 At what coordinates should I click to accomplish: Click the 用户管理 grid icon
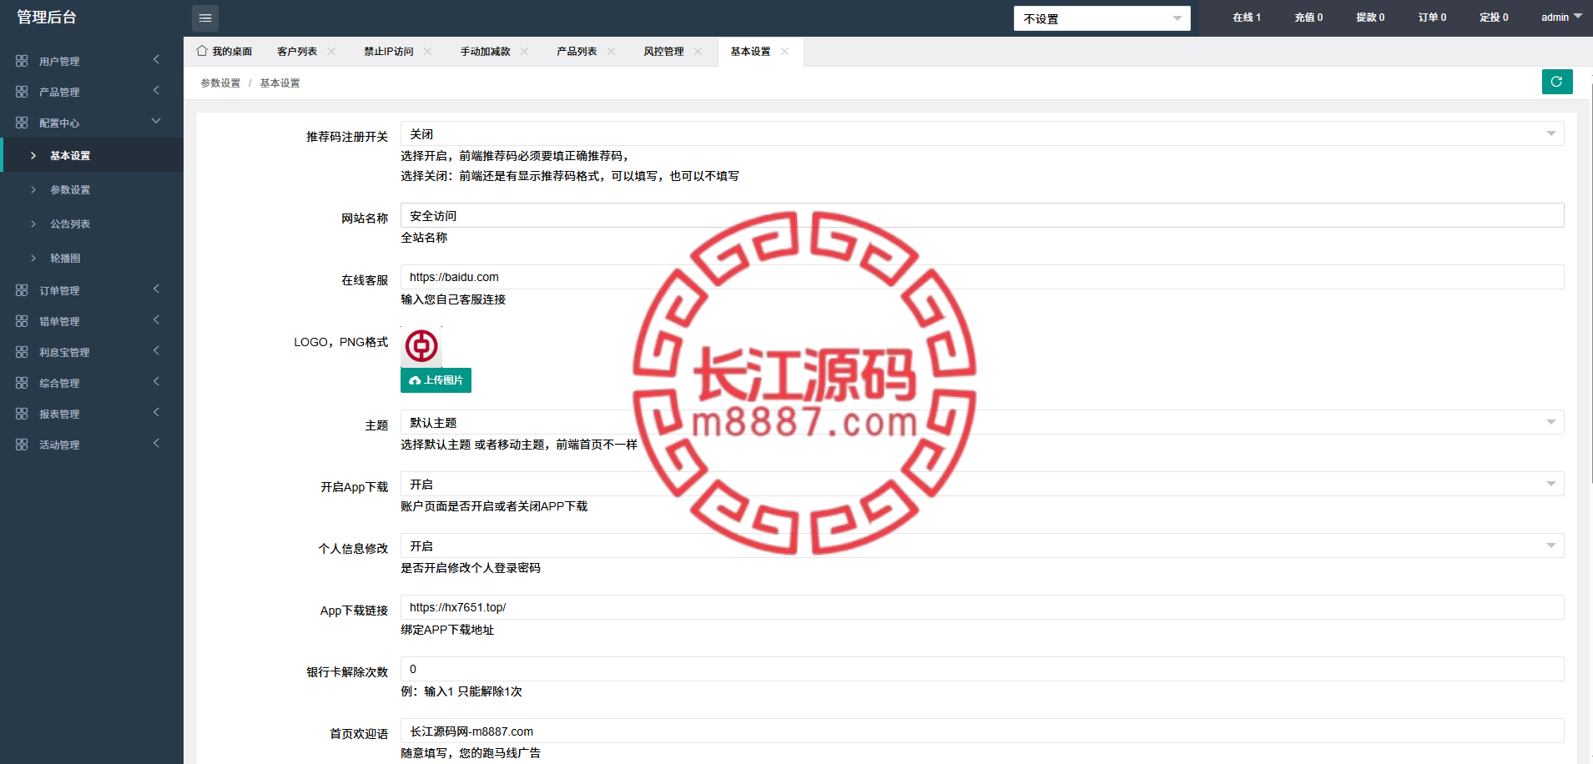pyautogui.click(x=22, y=61)
